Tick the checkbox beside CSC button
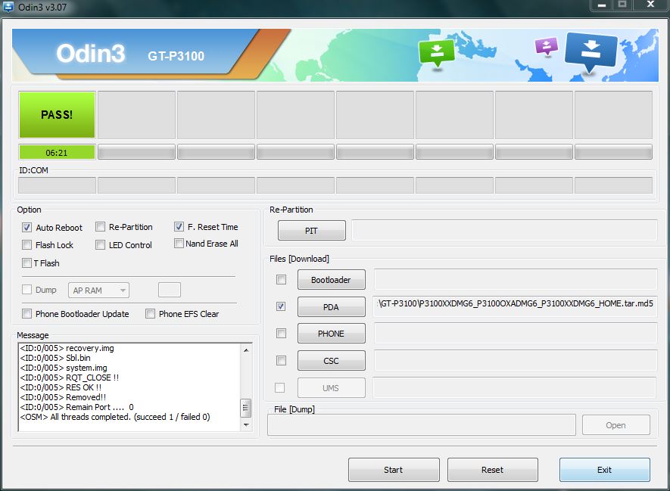This screenshot has height=491, width=670. [281, 360]
